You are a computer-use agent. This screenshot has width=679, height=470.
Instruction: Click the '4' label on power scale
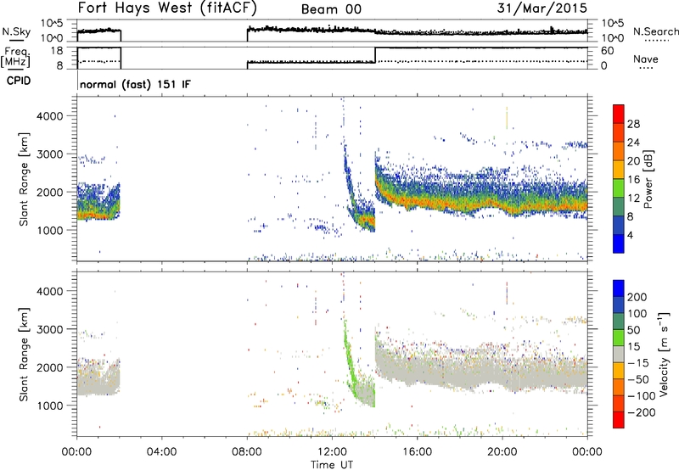tap(631, 235)
